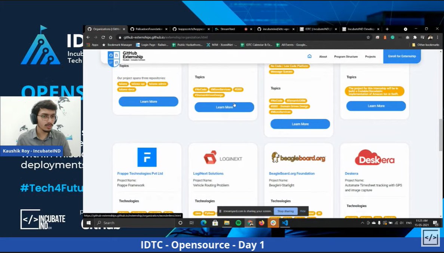The width and height of the screenshot is (444, 253).
Task: Hide the streamyard.com sharing notification
Action: [303, 211]
